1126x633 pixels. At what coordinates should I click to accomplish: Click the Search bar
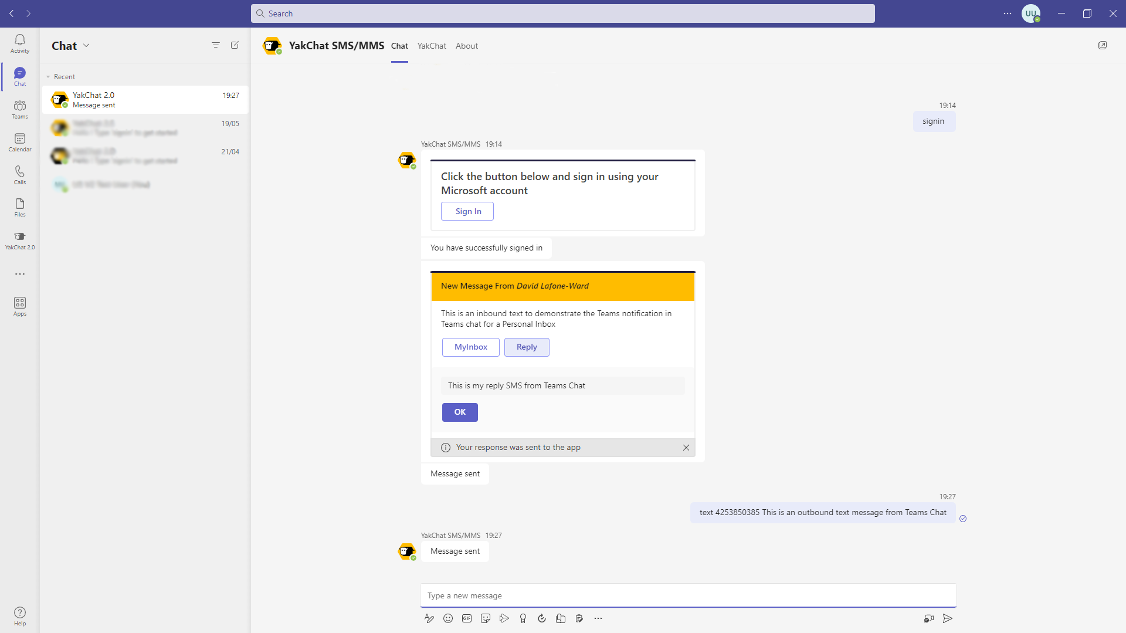[563, 13]
